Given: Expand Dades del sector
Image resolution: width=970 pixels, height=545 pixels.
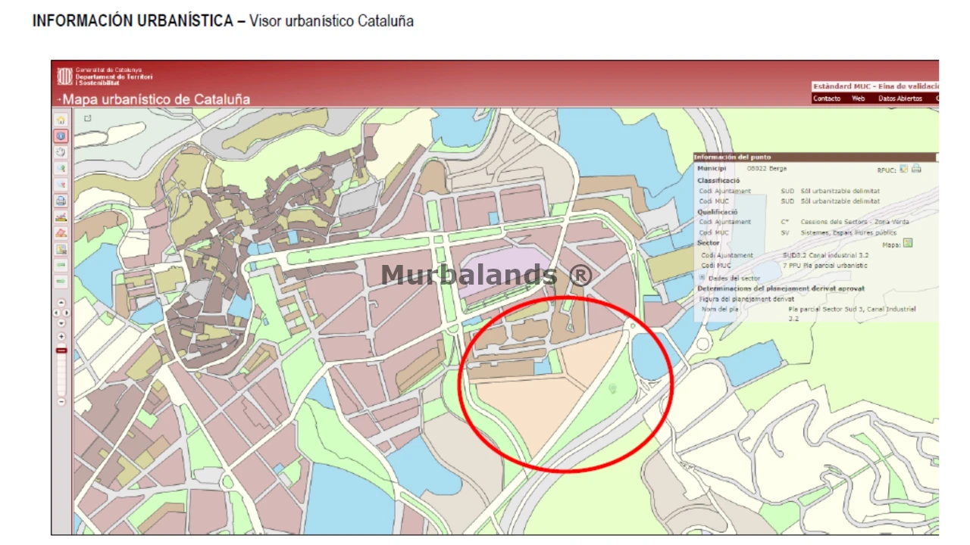Looking at the screenshot, I should coord(701,278).
